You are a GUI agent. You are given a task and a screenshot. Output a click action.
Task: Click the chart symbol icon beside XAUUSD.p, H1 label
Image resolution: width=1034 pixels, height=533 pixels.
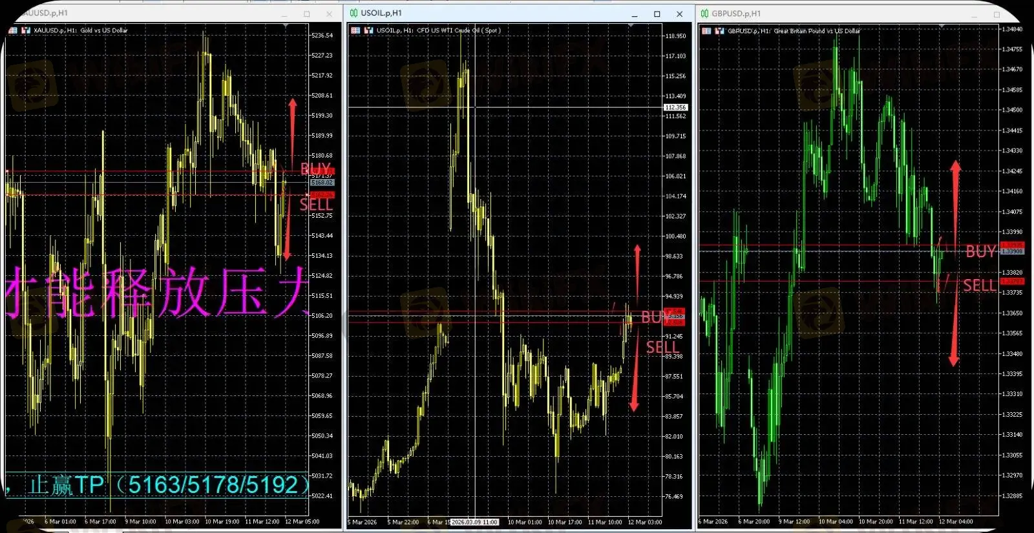click(x=26, y=30)
